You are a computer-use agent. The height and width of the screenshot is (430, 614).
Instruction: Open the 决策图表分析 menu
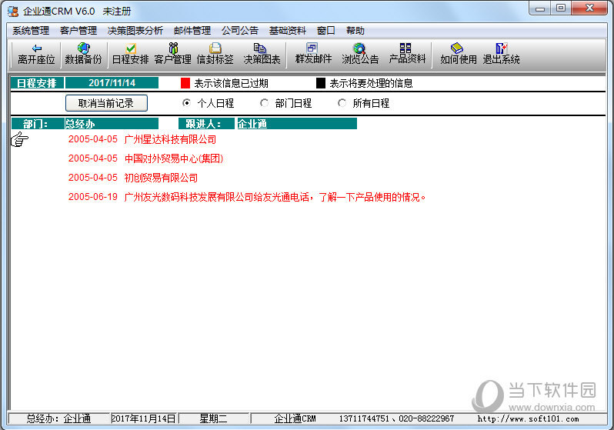135,31
